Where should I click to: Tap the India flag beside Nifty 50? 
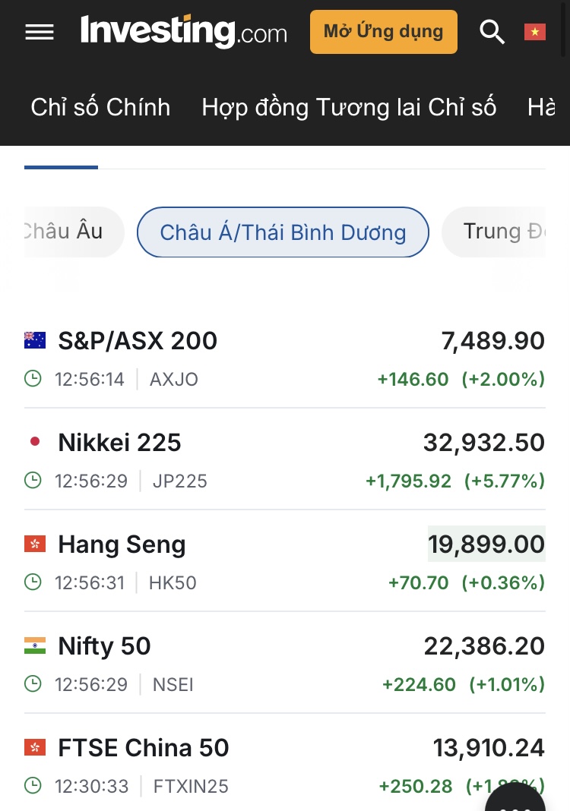tap(35, 646)
